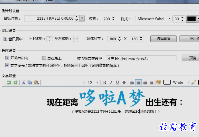Align text to the right
This screenshot has width=199, height=137.
(x=145, y=83)
